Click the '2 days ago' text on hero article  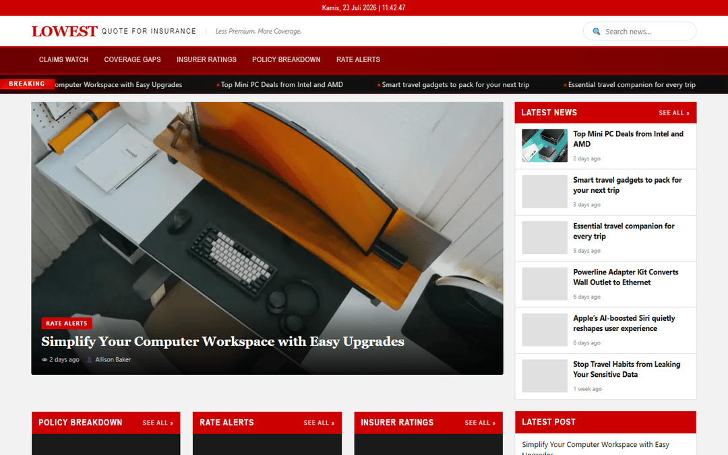click(64, 360)
